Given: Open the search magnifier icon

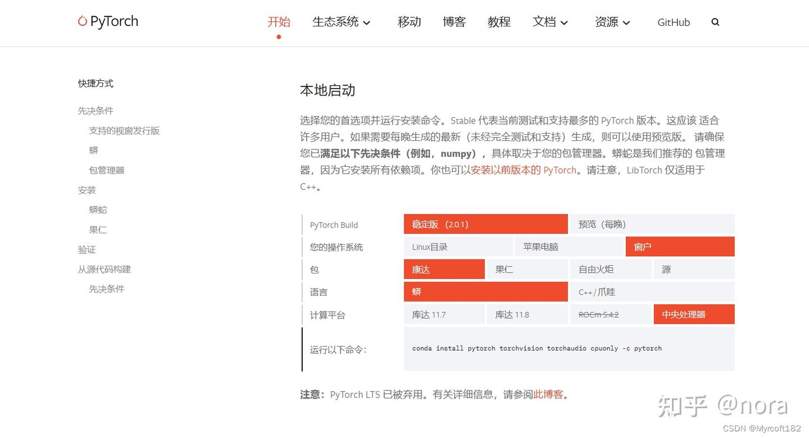Looking at the screenshot, I should (715, 22).
